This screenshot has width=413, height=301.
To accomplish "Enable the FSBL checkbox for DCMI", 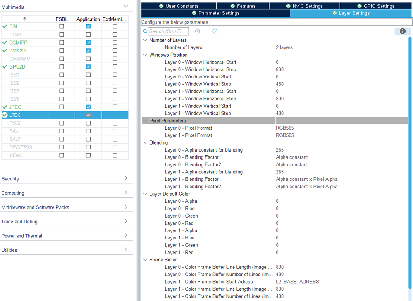I will point(61,34).
